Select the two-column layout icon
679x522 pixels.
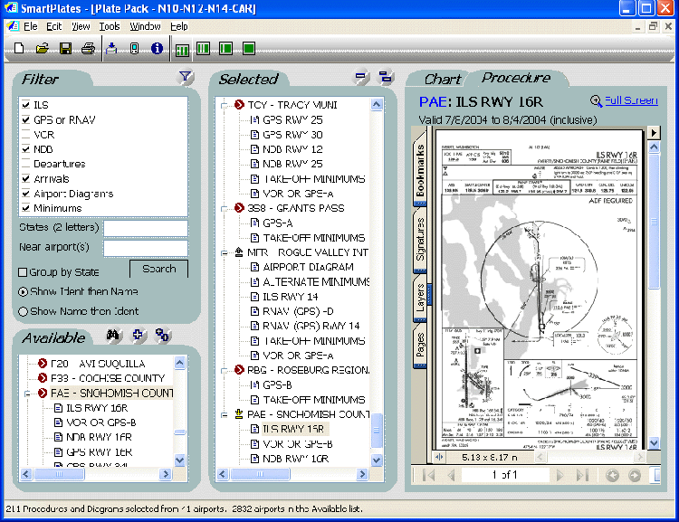203,48
